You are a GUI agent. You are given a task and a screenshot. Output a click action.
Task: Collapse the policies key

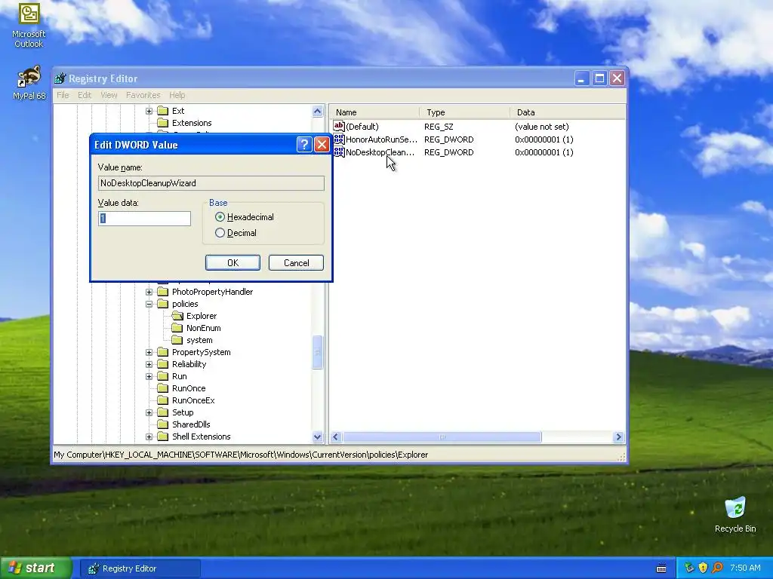tap(149, 305)
